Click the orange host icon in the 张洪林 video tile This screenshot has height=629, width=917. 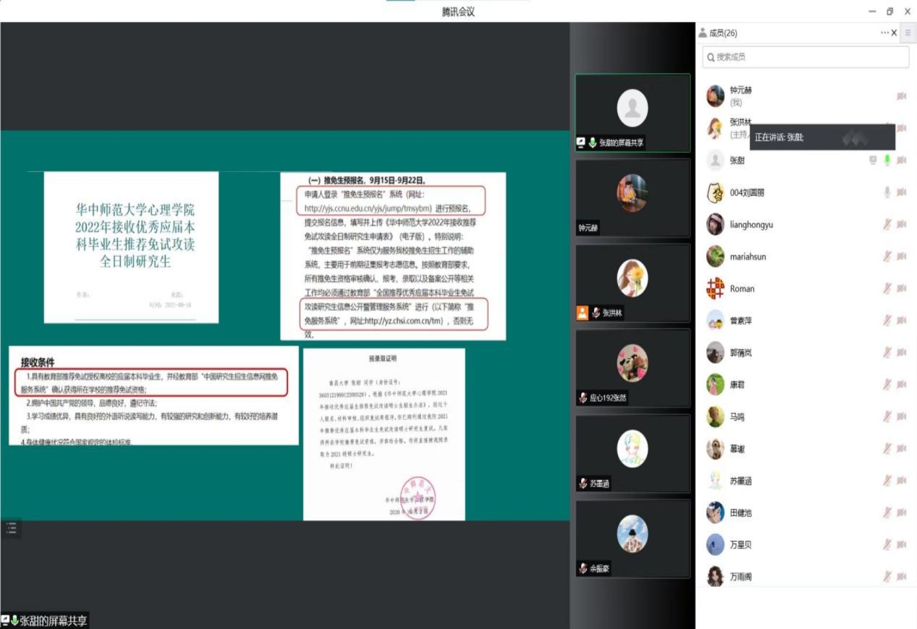click(x=582, y=313)
